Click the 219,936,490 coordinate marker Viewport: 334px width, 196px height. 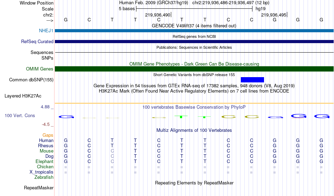[158, 15]
